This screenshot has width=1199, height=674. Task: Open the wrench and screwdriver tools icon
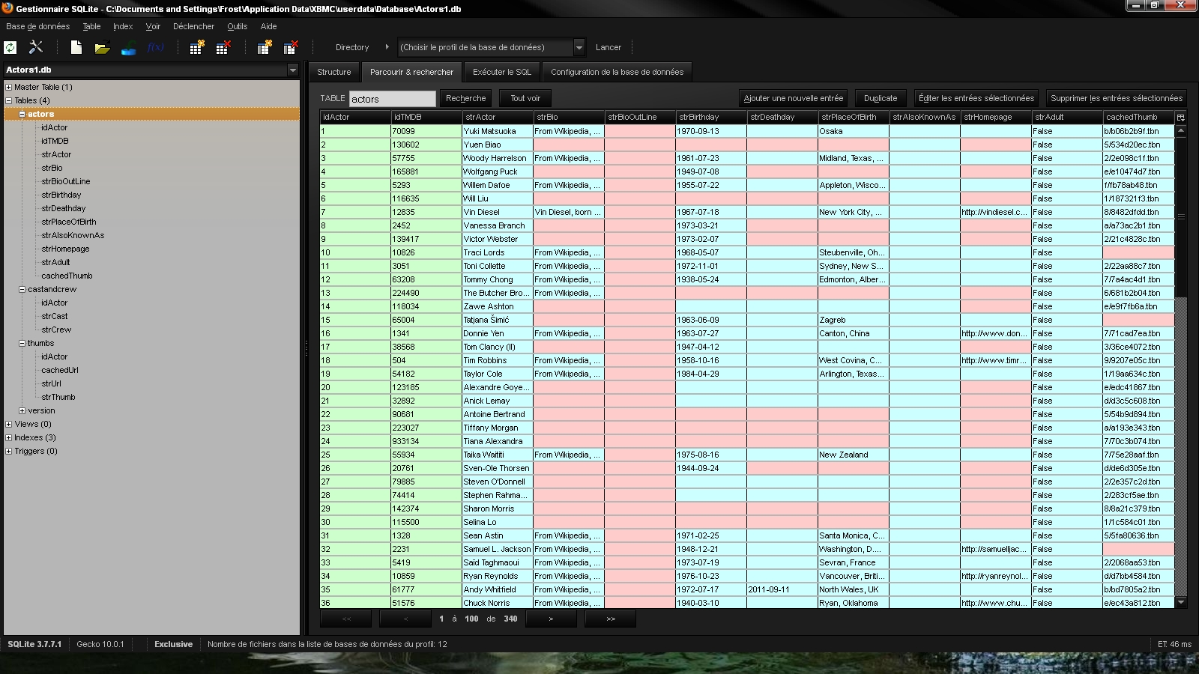point(35,47)
